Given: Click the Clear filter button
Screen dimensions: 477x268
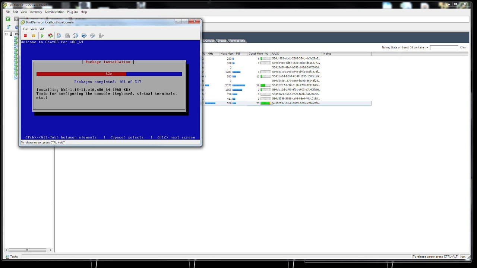Looking at the screenshot, I should click(463, 48).
